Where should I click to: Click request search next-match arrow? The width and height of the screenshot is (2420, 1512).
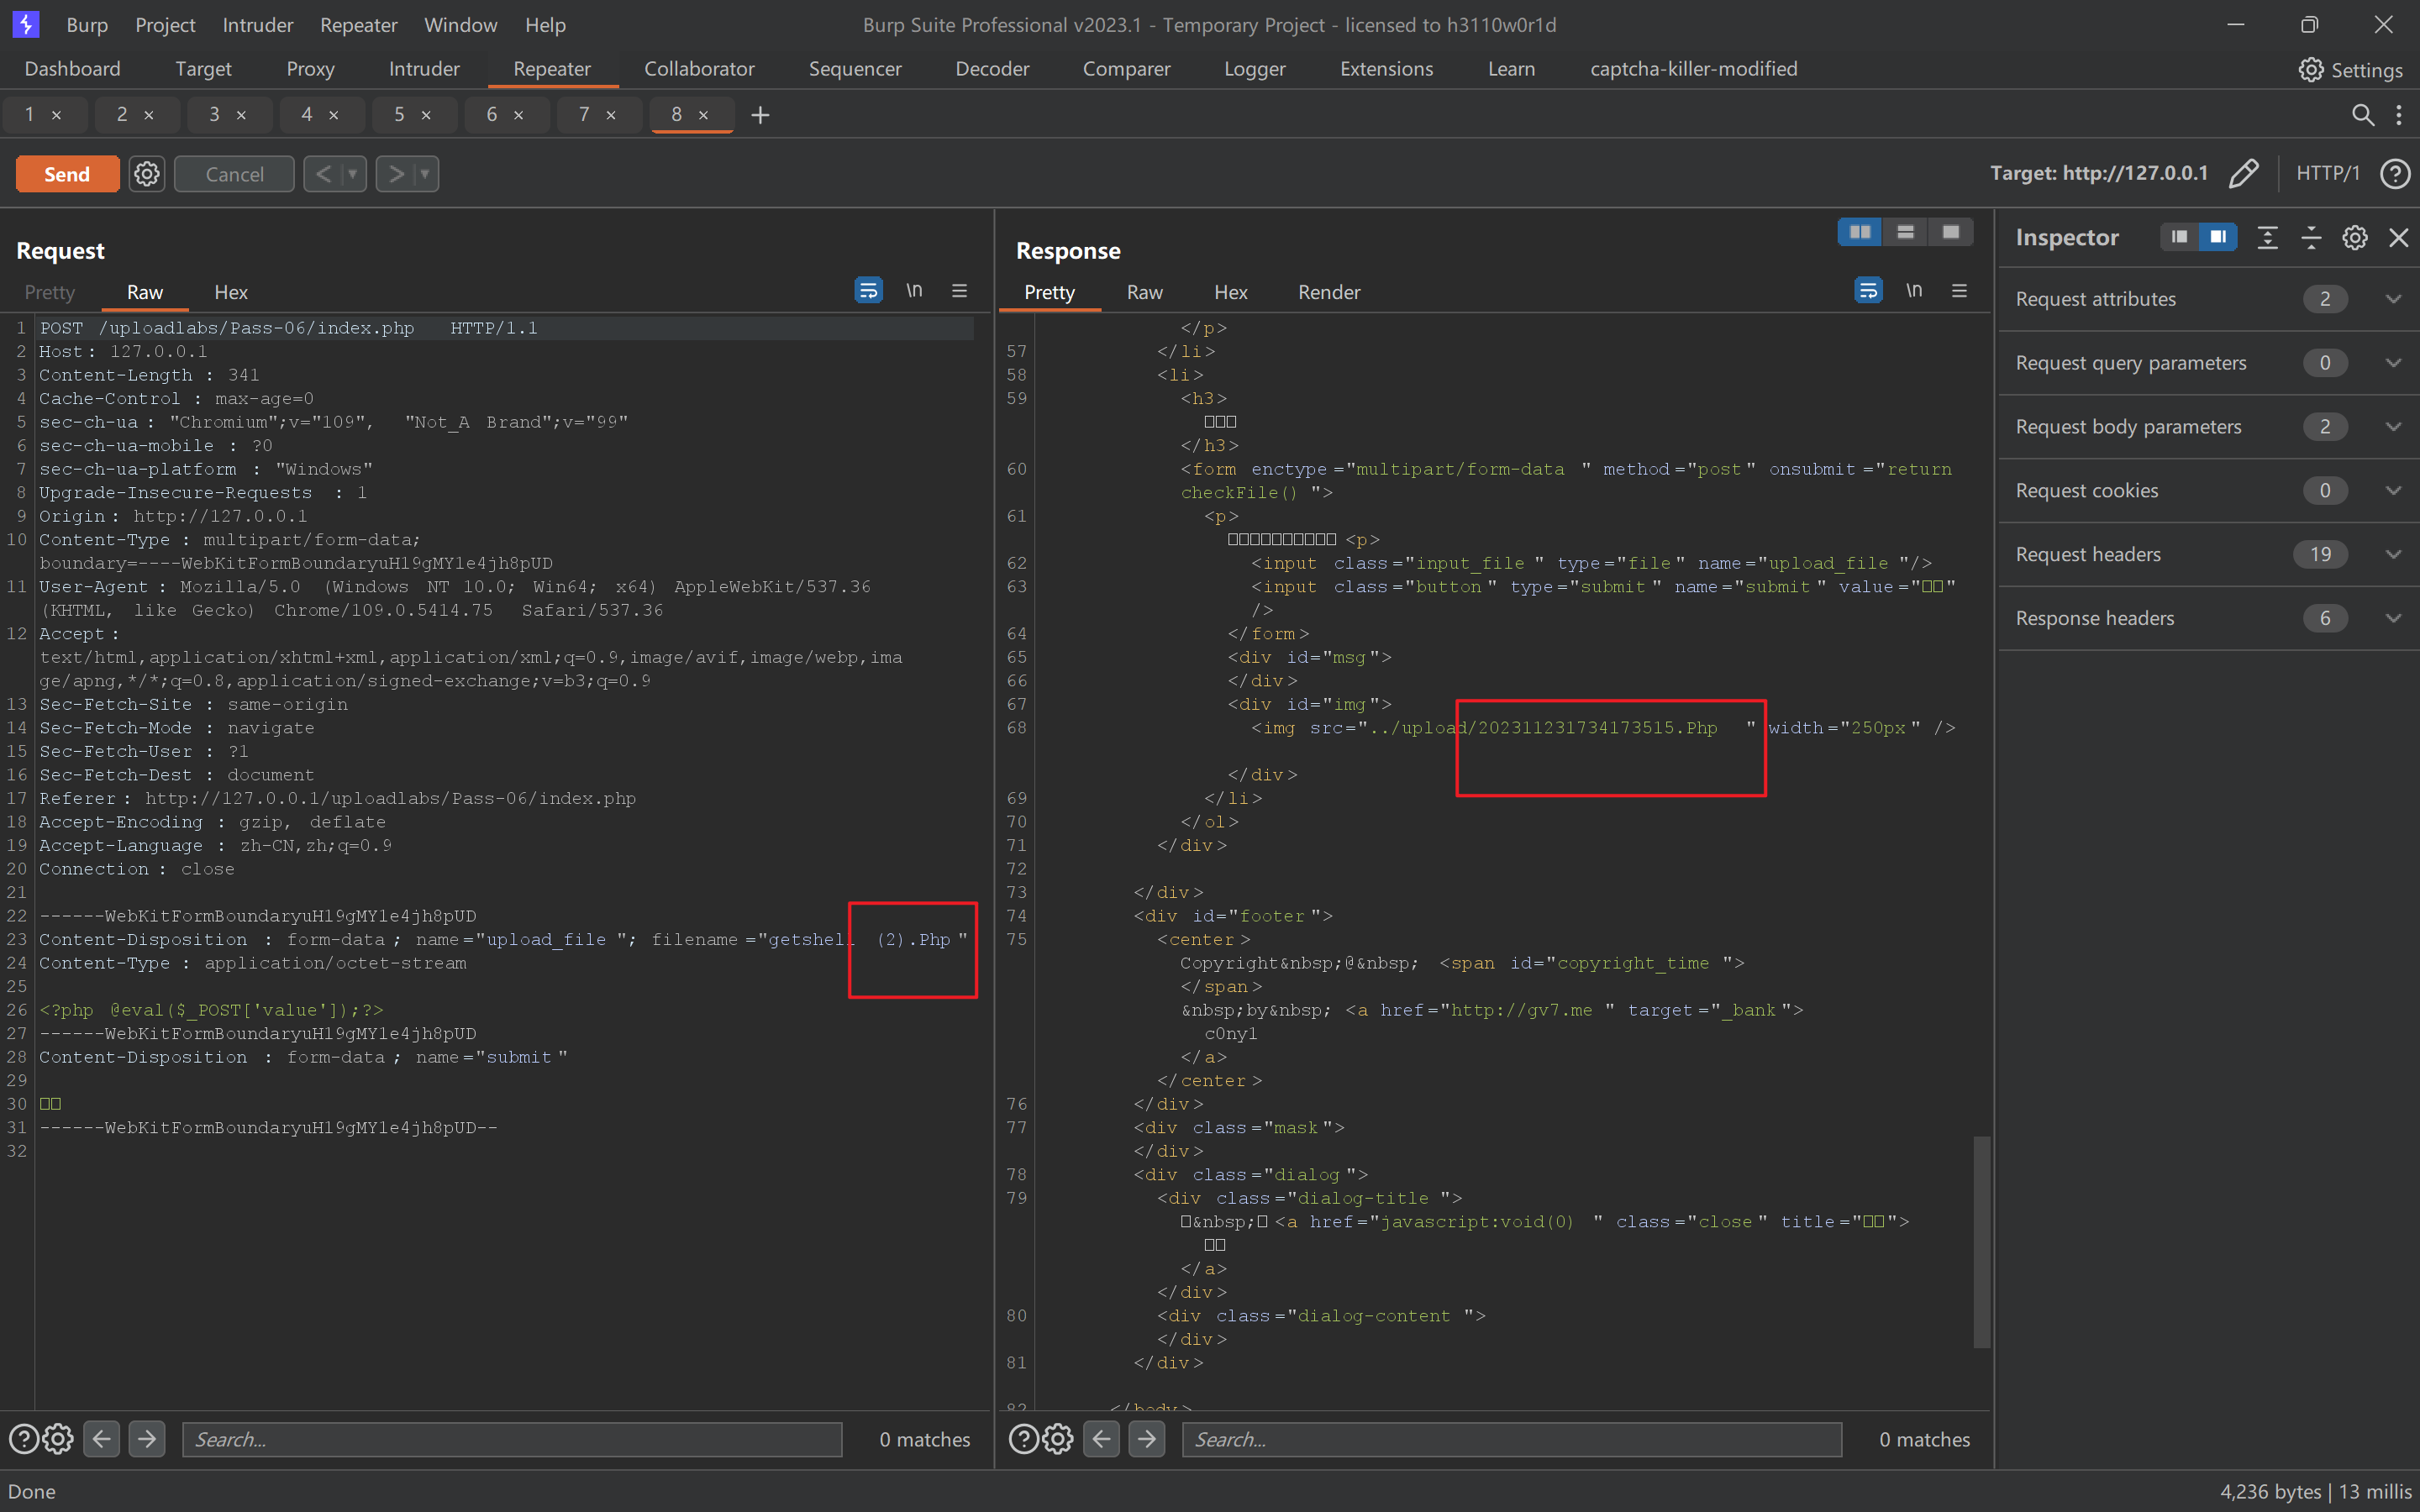[147, 1439]
